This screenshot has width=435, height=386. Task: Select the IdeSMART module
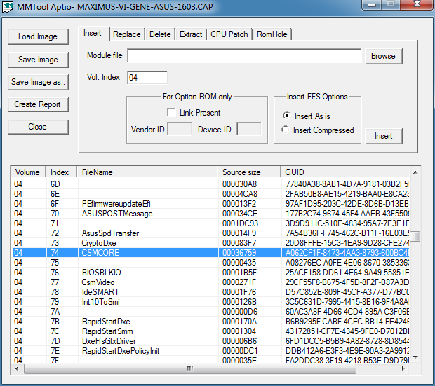(x=211, y=292)
